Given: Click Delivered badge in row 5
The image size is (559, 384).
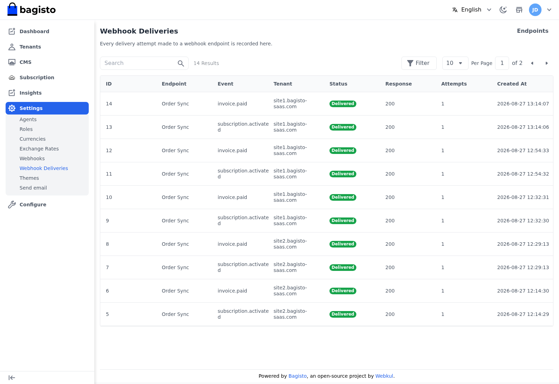Looking at the screenshot, I should (x=343, y=314).
